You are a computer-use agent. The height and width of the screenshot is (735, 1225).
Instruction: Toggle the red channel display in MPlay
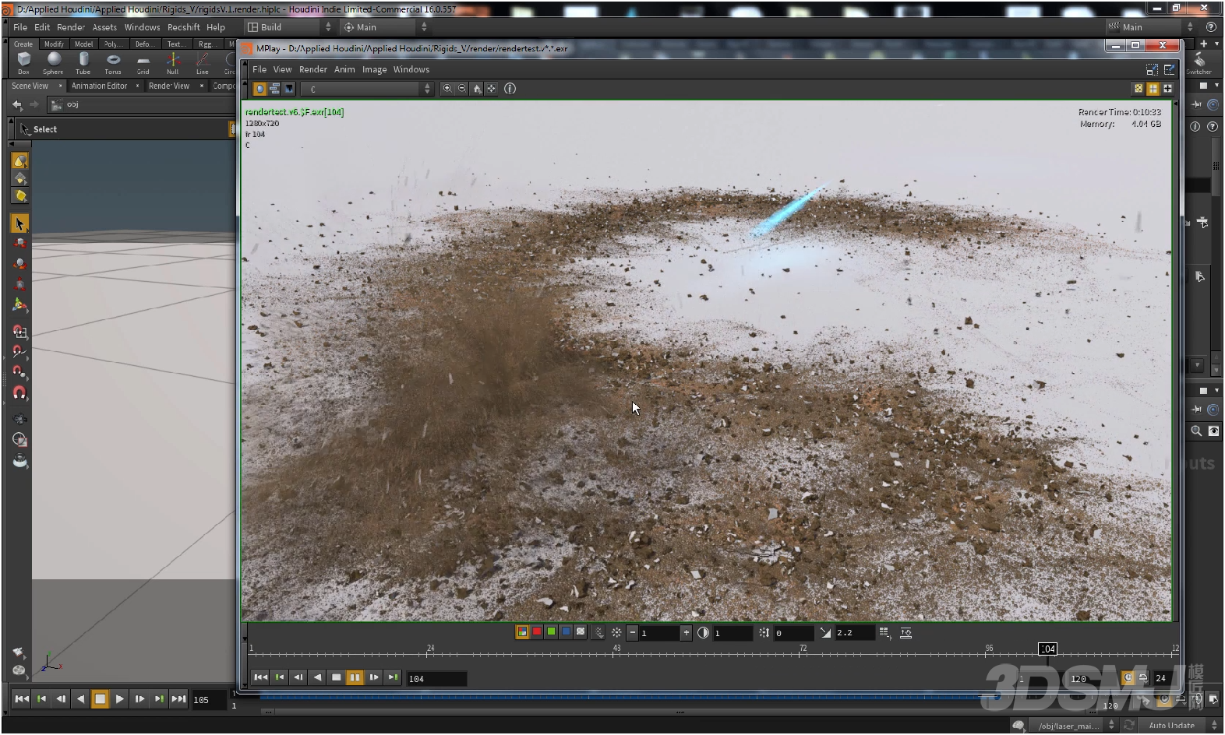click(536, 632)
